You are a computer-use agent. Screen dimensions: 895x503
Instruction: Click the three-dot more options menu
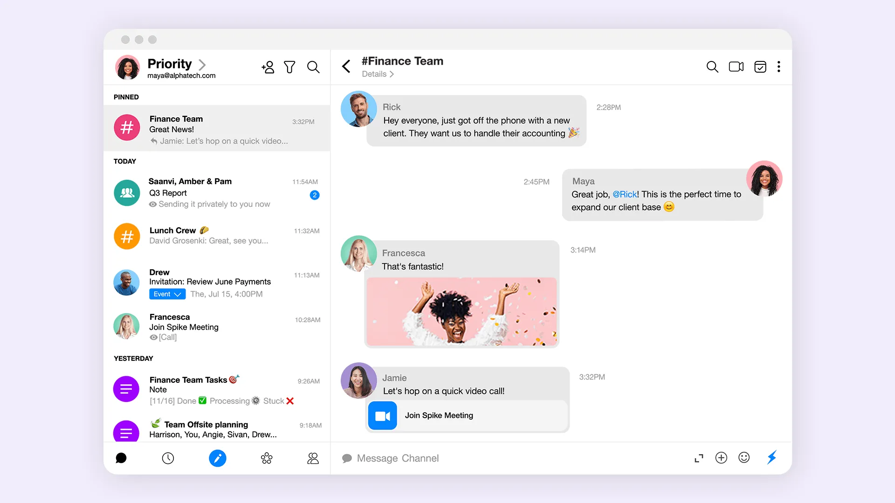[x=779, y=66]
